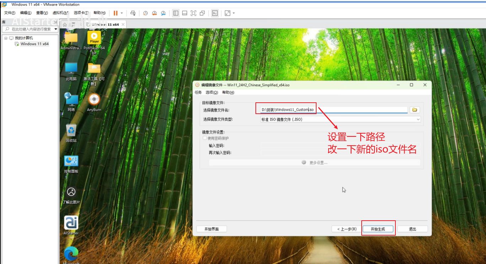Screen dimensions: 486x264
Task: Click the 上一步(B) button
Action: tap(346, 229)
